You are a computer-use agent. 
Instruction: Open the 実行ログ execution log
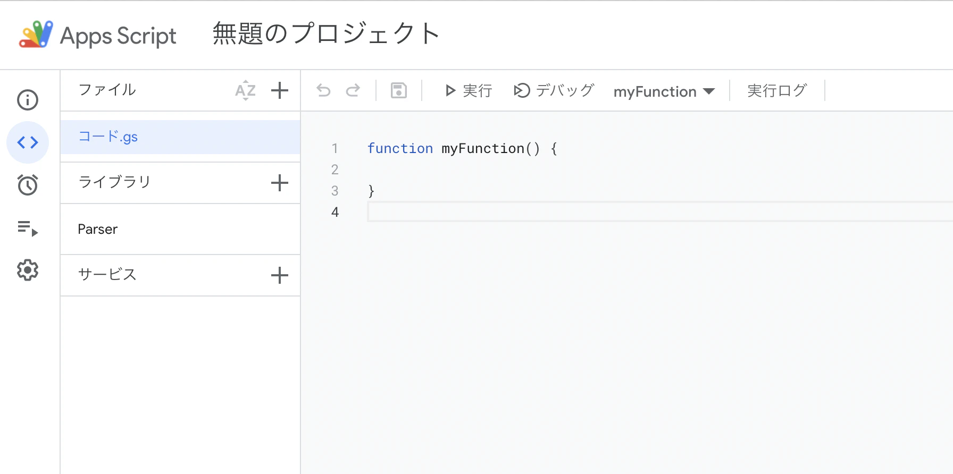(777, 91)
